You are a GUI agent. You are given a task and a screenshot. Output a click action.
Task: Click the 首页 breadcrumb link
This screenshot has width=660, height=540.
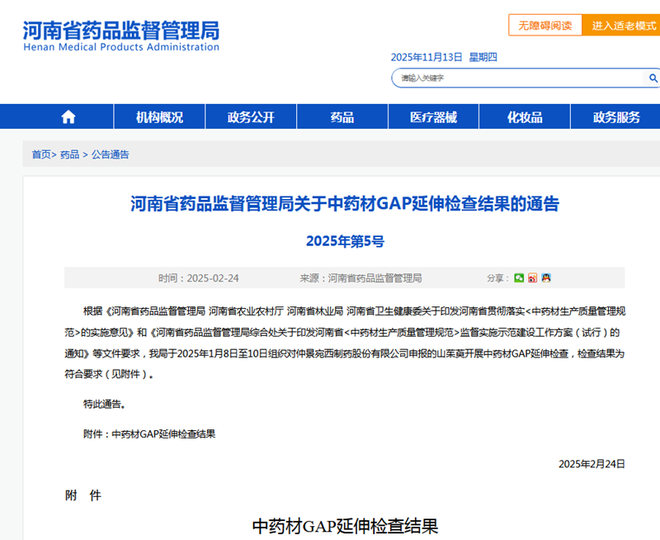coord(41,154)
